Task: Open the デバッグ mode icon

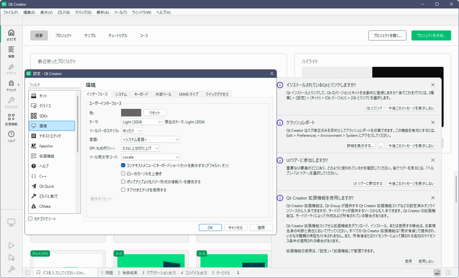Action: pos(11,86)
